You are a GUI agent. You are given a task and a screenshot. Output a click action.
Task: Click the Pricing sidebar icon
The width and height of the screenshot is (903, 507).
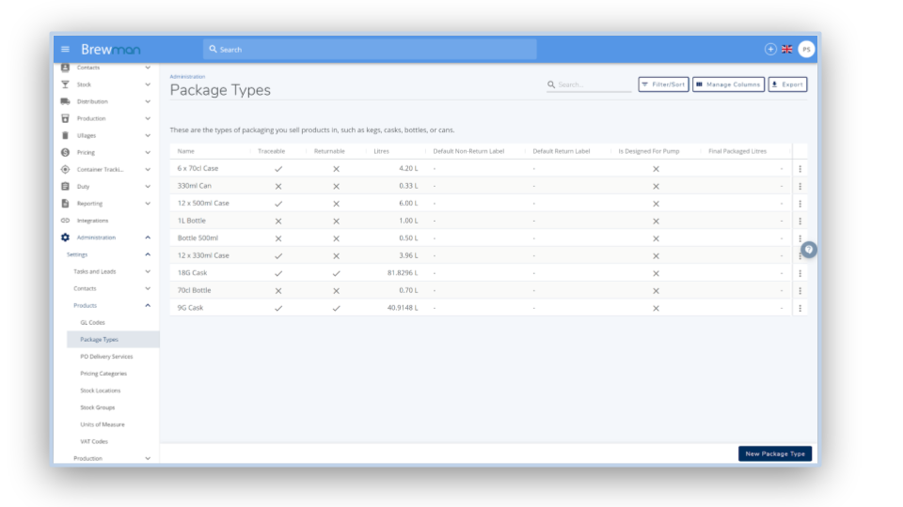click(x=65, y=152)
